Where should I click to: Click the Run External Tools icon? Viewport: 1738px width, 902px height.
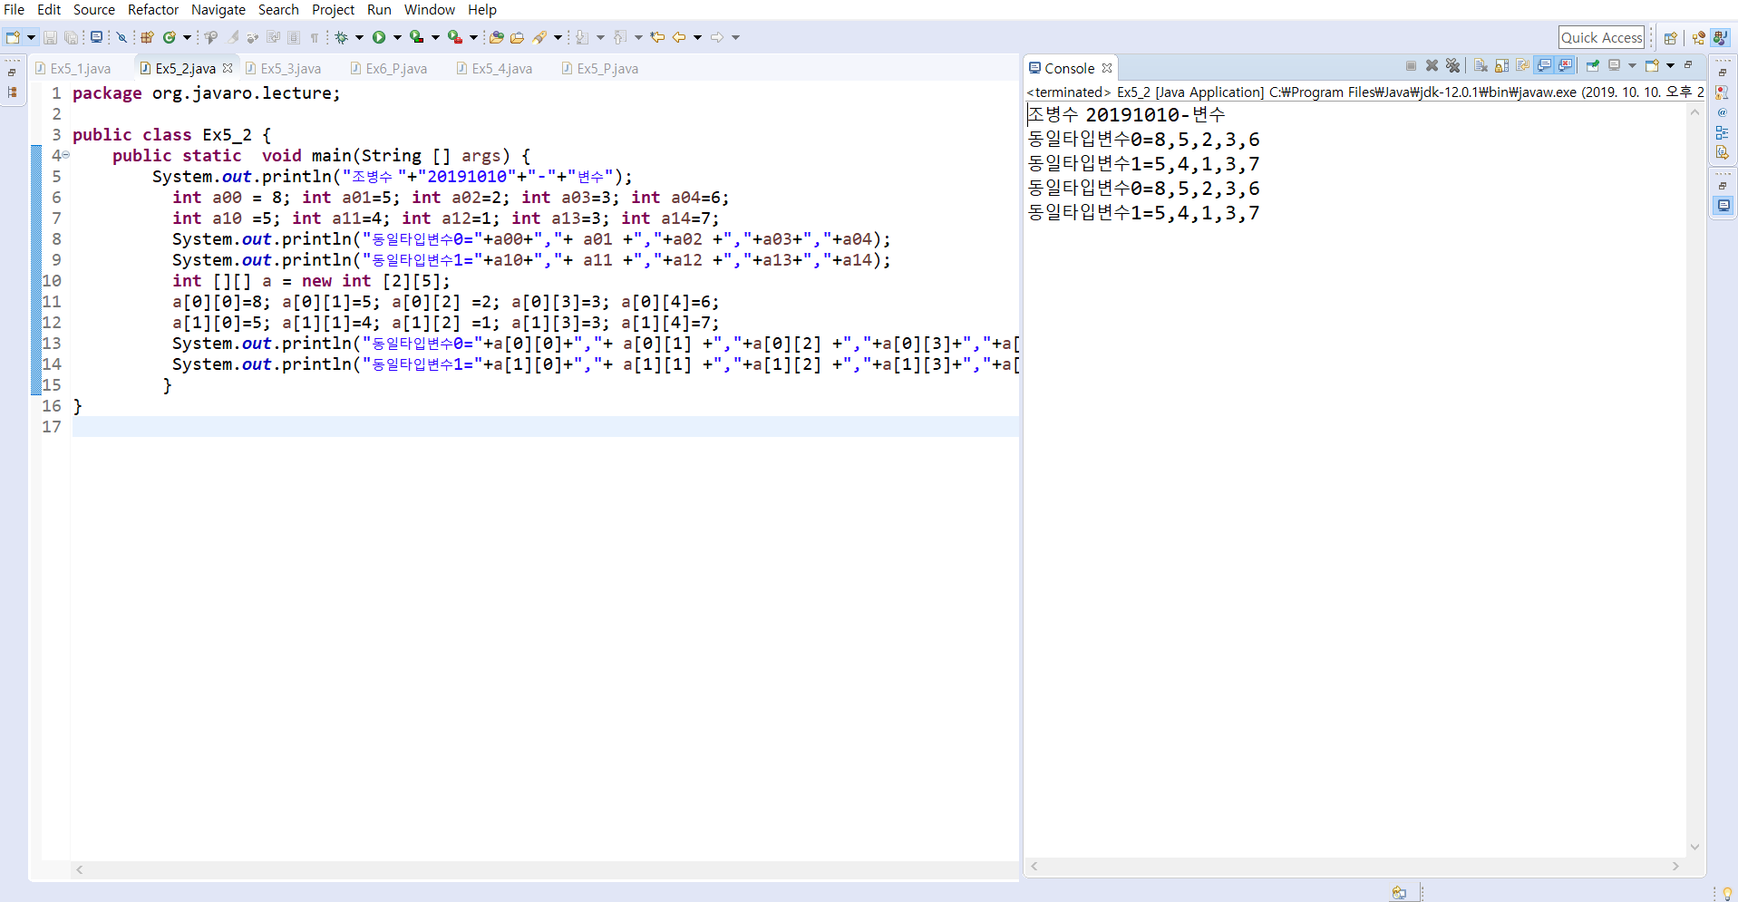[x=455, y=37]
